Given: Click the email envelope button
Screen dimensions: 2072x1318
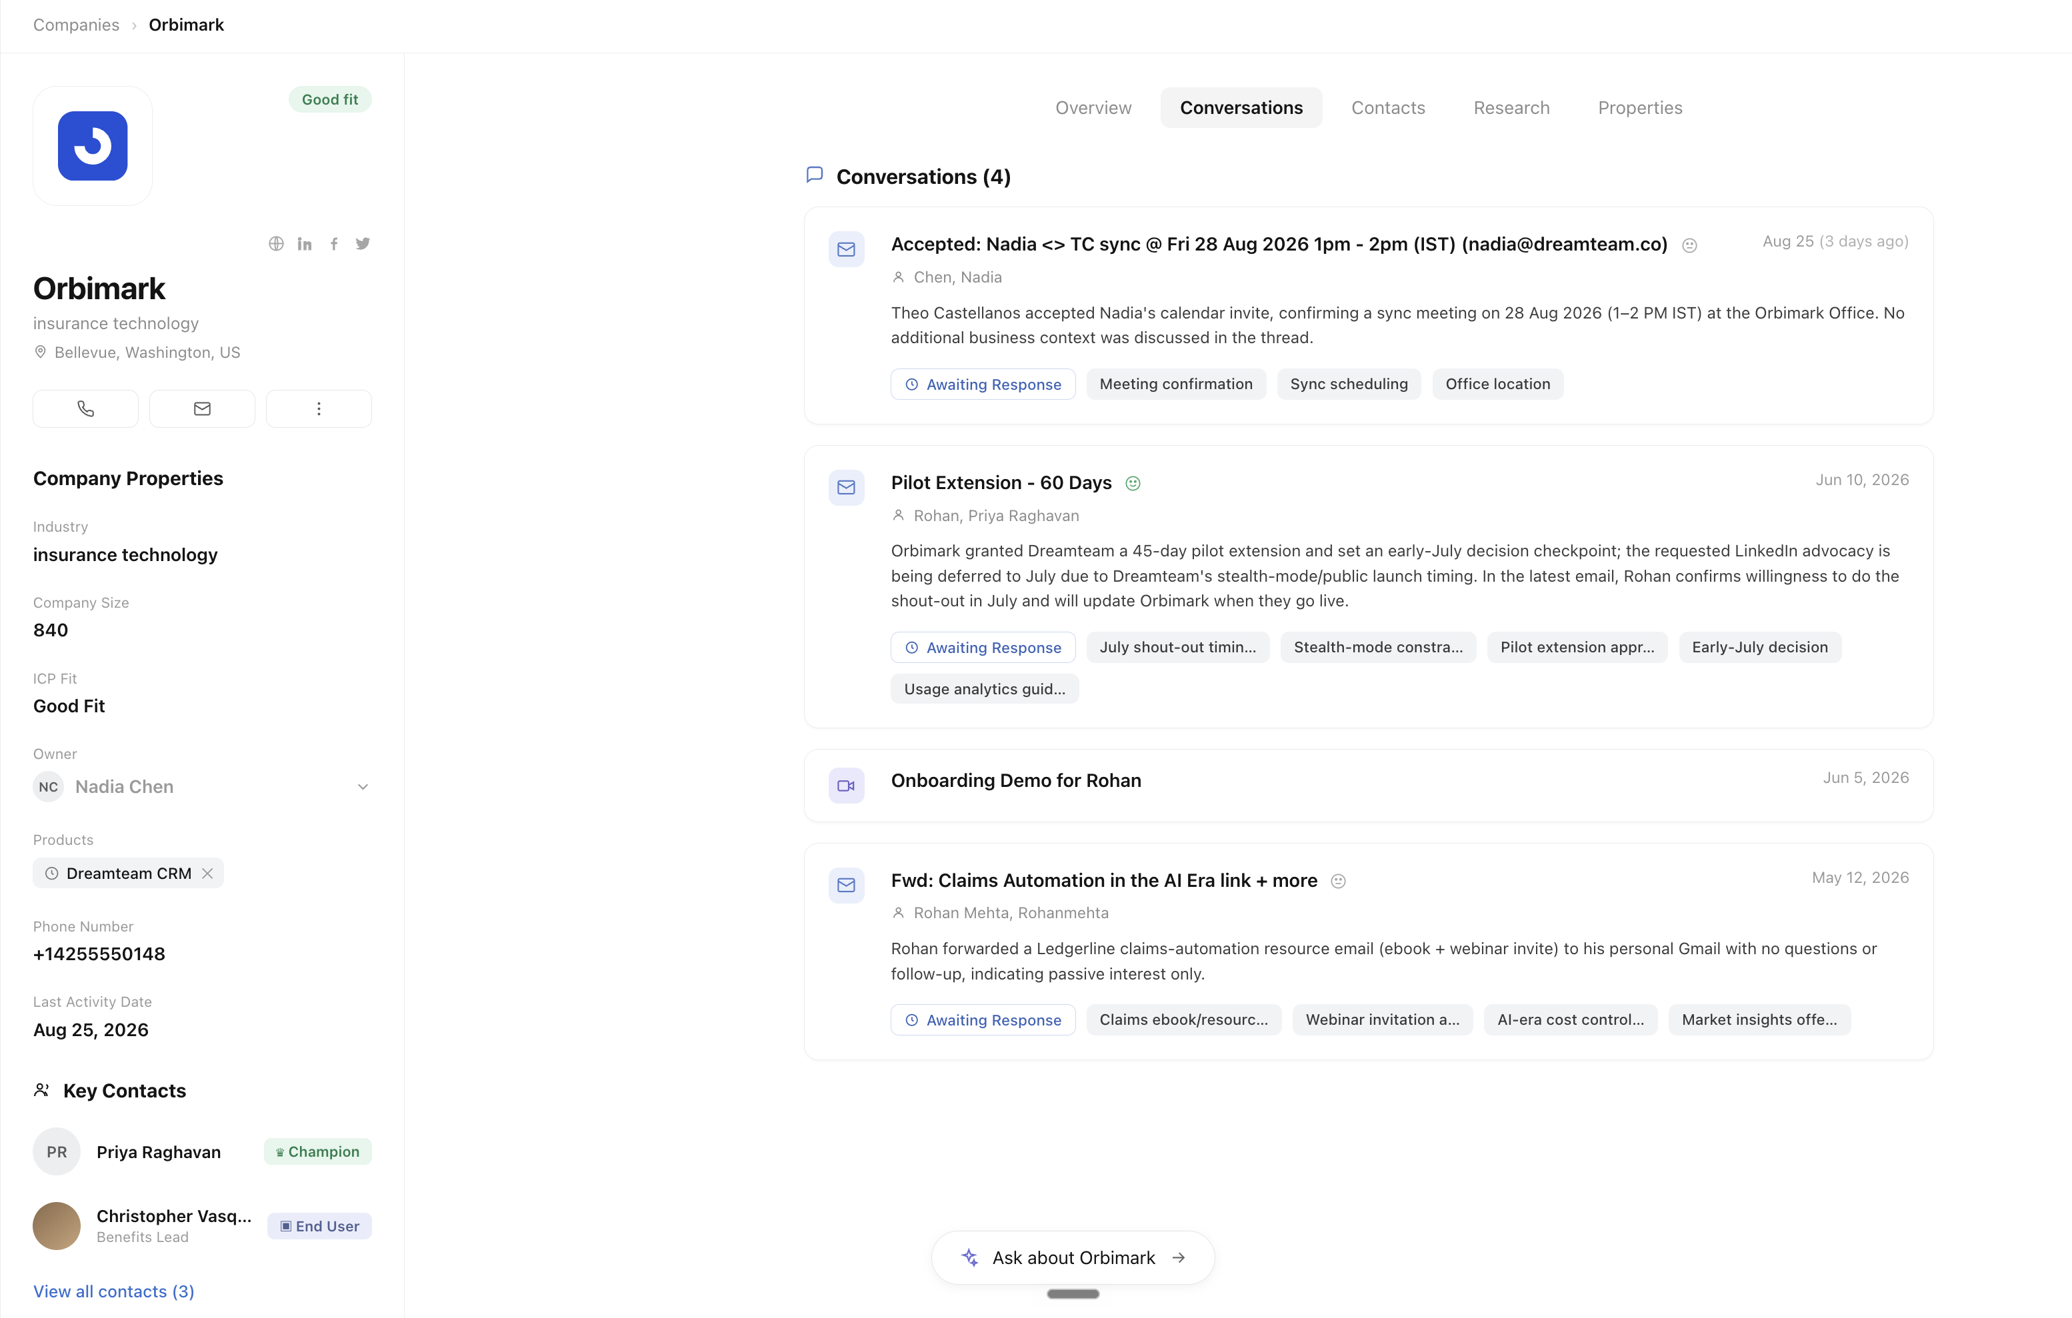Looking at the screenshot, I should (x=202, y=408).
